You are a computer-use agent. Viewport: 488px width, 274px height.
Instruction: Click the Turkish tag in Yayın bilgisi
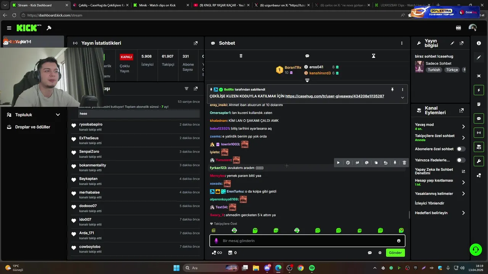tap(434, 70)
